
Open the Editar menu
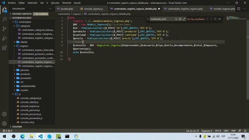(21, 3)
